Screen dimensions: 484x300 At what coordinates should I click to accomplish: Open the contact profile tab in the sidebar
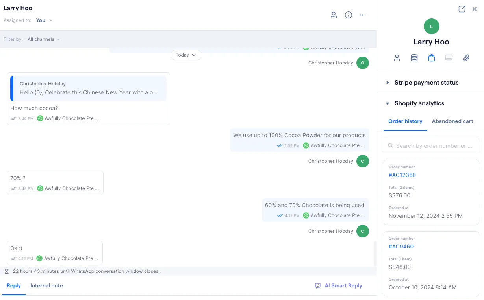tap(397, 58)
